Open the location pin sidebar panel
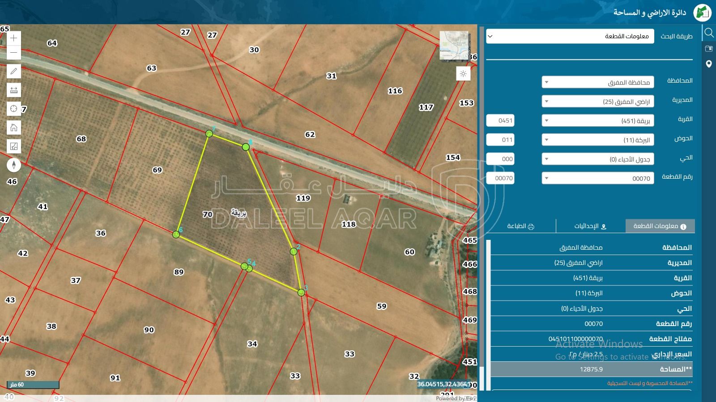The height and width of the screenshot is (402, 716). pyautogui.click(x=709, y=64)
